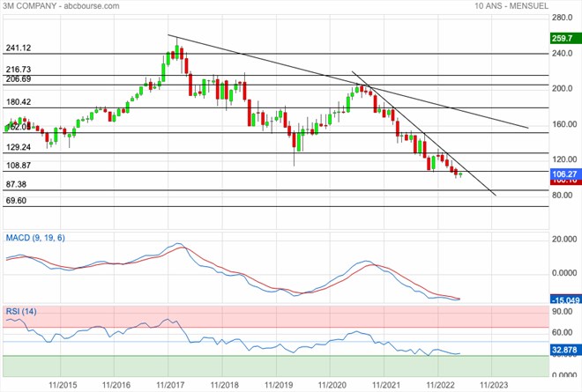Click the RSI (14) indicator label
This screenshot has height=392, width=582.
tap(21, 312)
